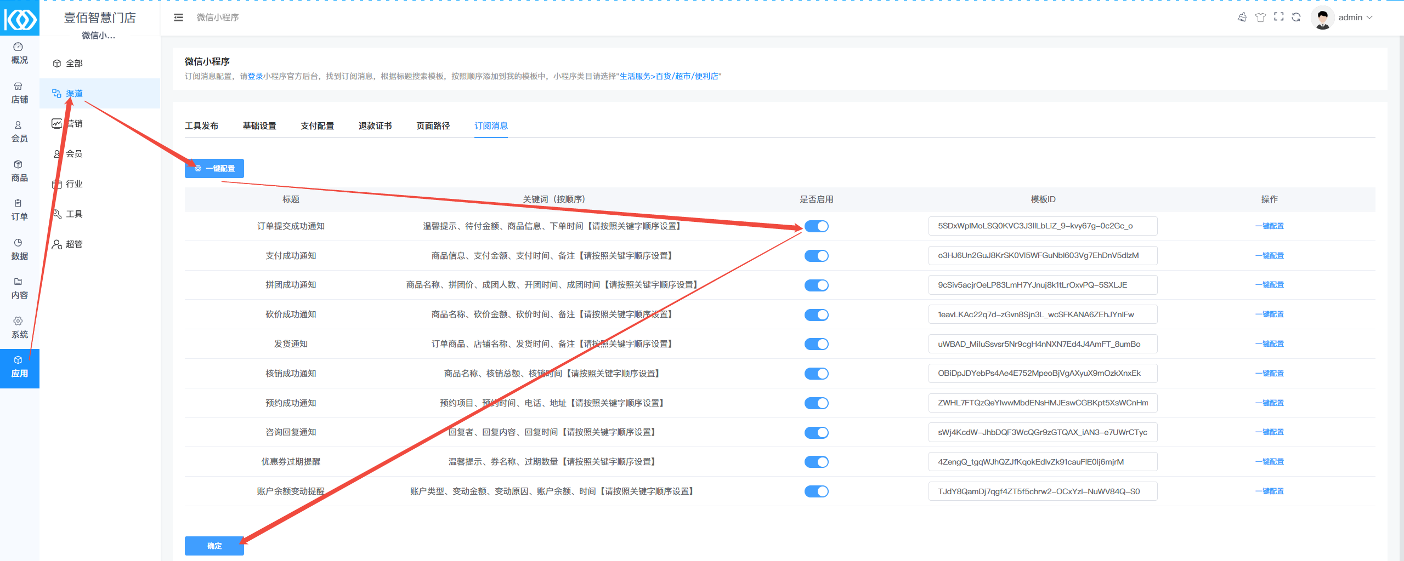Expand the admin user dropdown
1404x561 pixels.
[1355, 18]
